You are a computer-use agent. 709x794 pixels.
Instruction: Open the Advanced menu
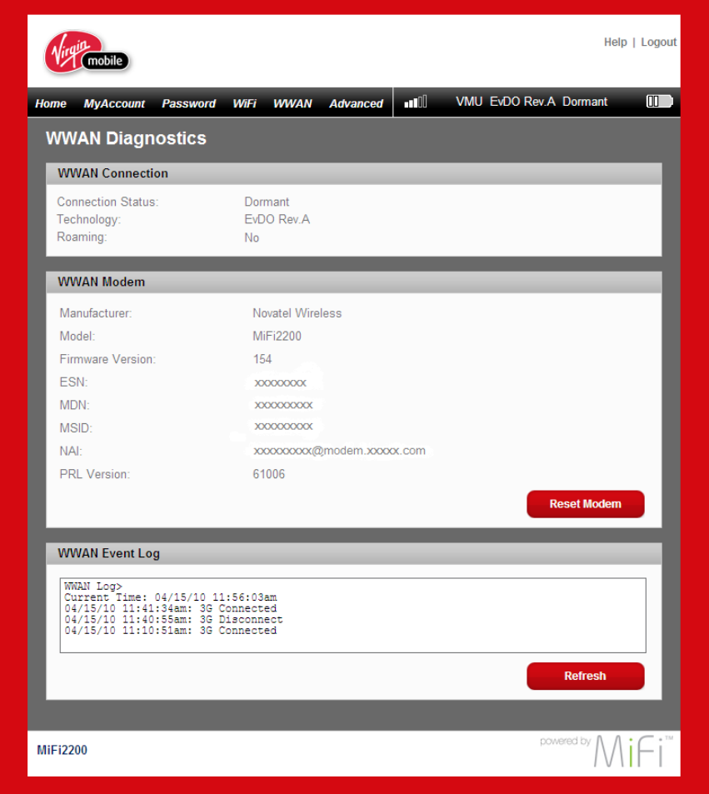(x=357, y=103)
